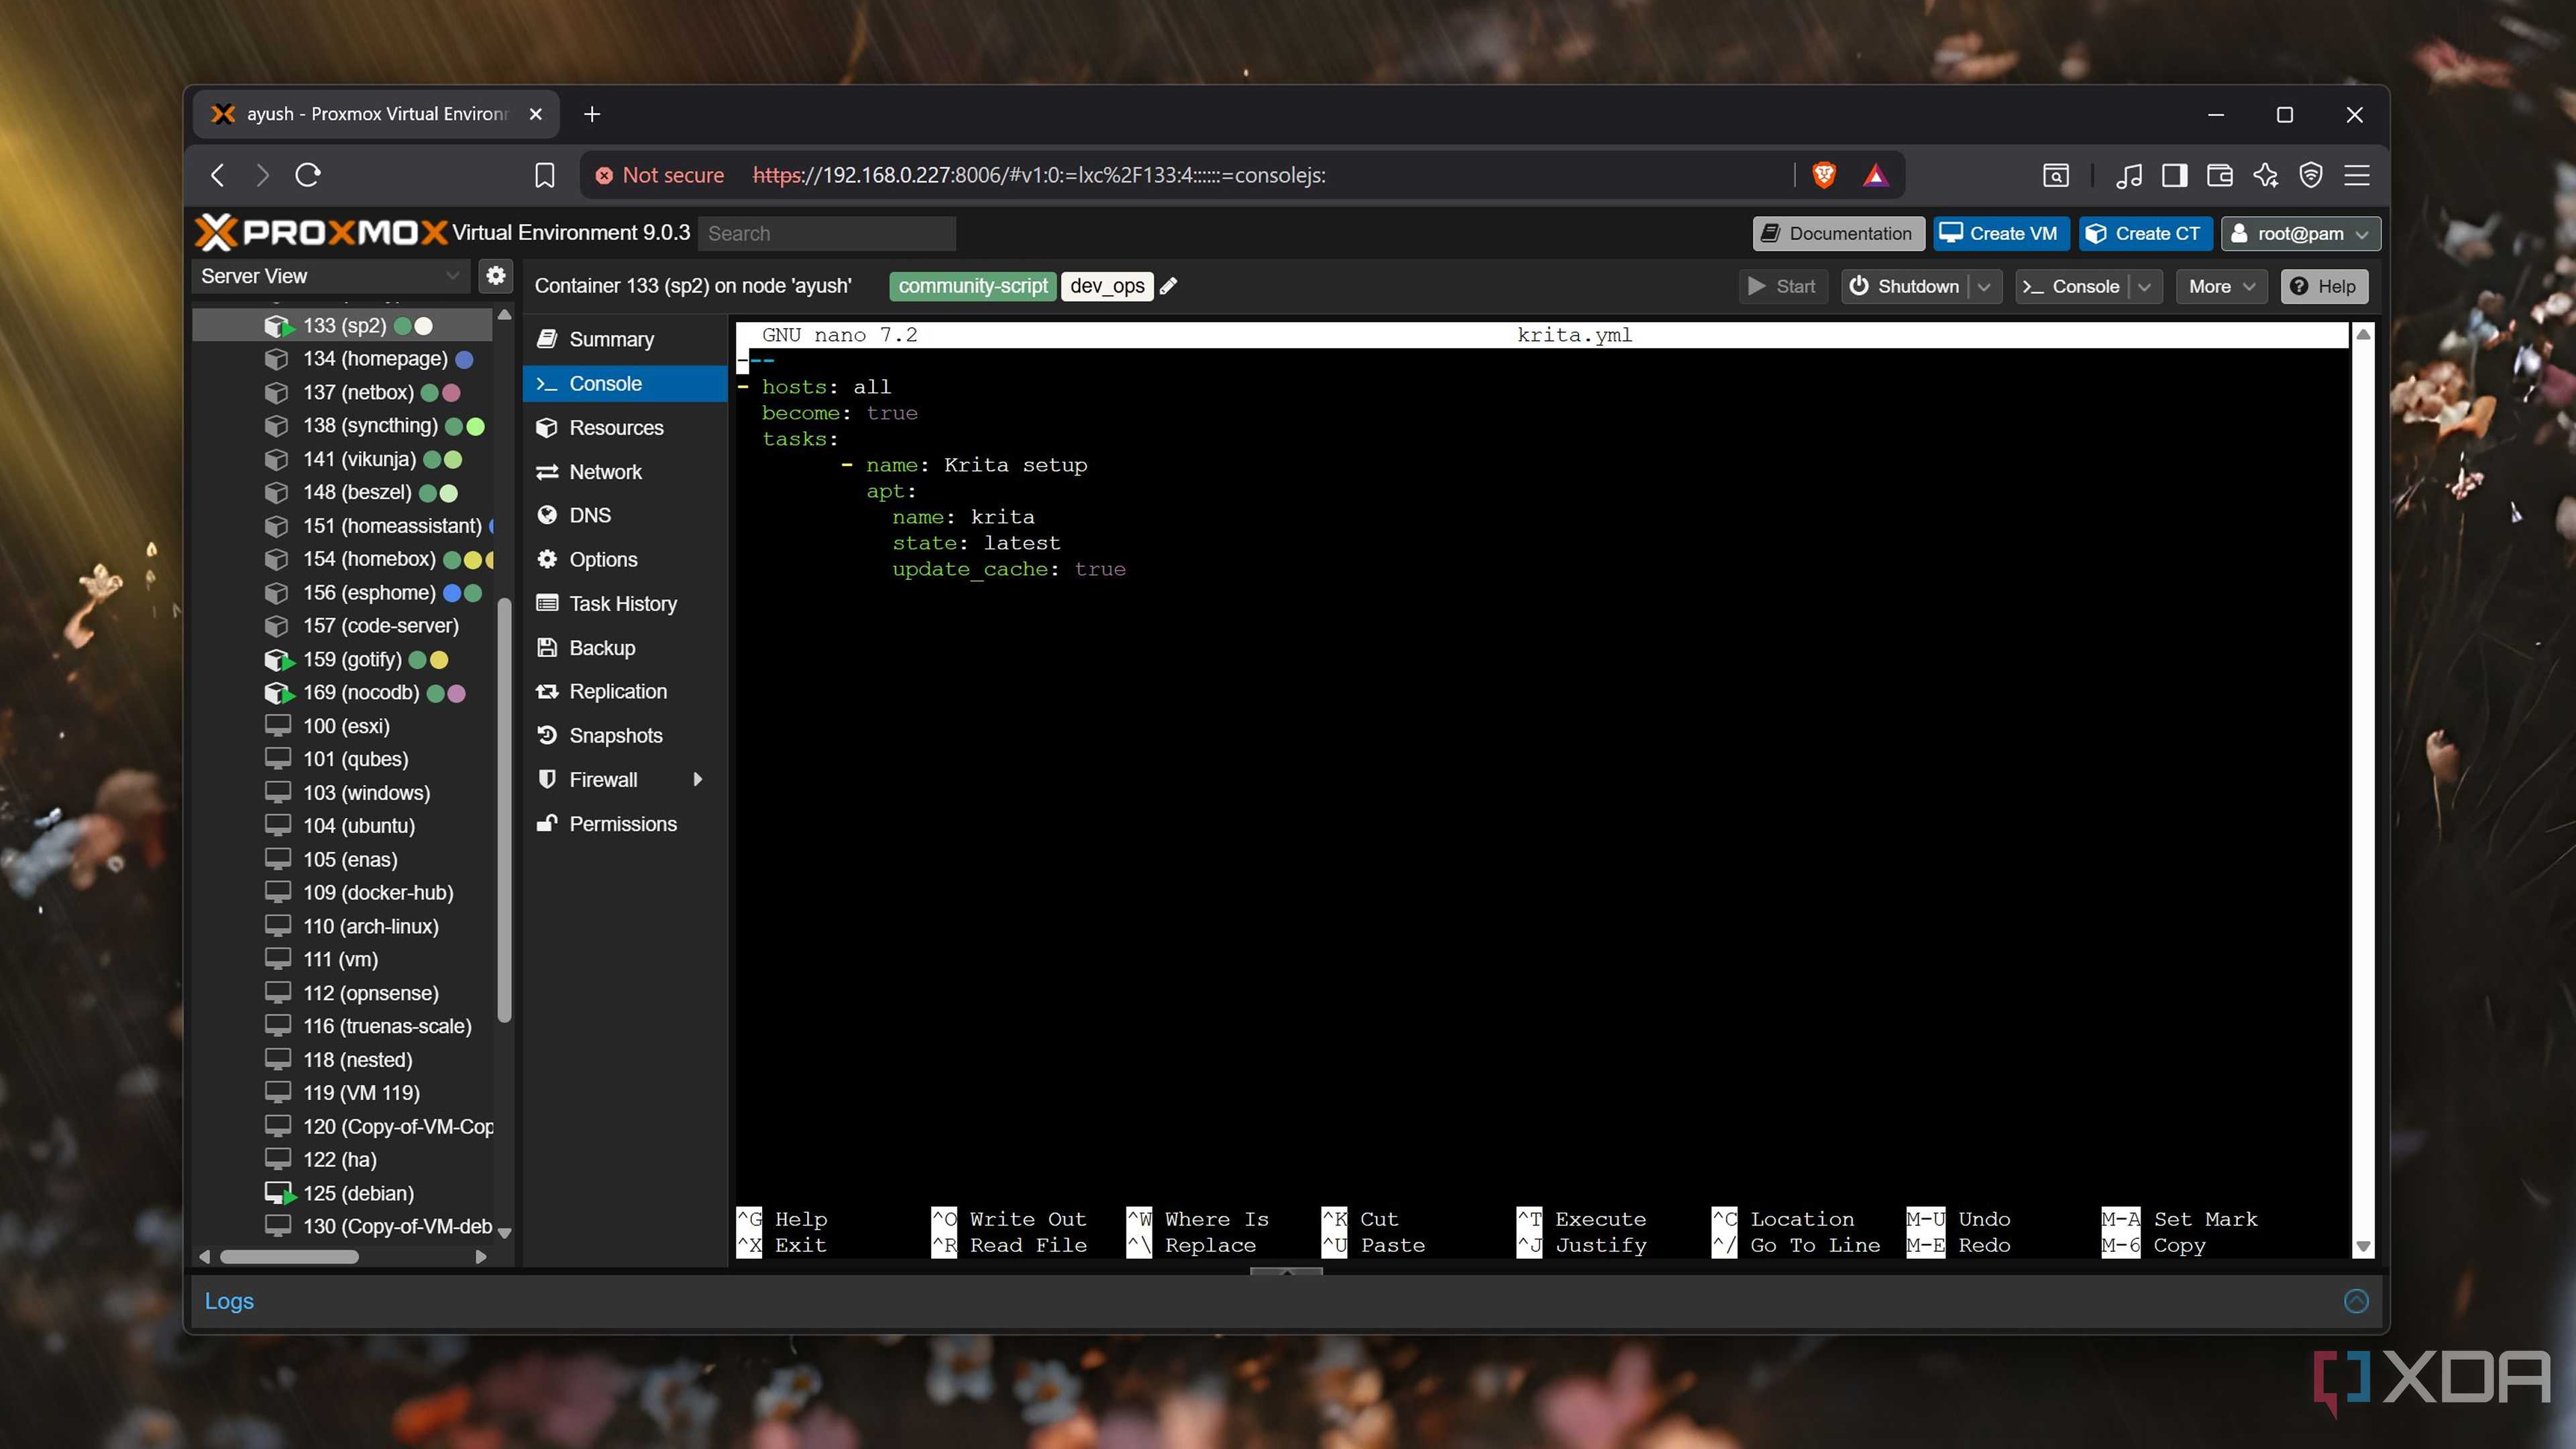The height and width of the screenshot is (1449, 2576).
Task: Expand the Firewall submenu arrow
Action: [x=697, y=779]
